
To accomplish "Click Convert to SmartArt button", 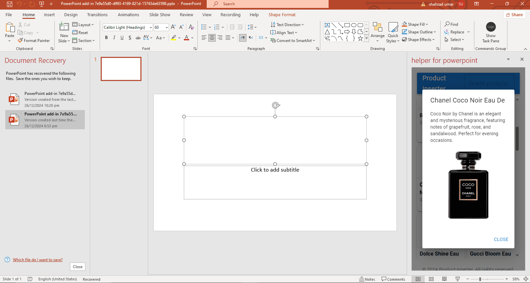I will click(293, 41).
